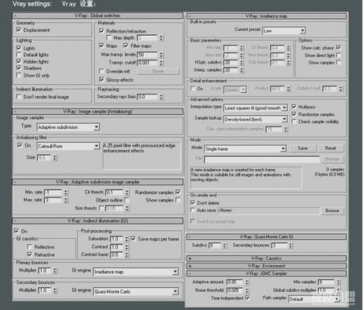Click the Saturation spinner arrows
Image resolution: width=364 pixels, height=310 pixels.
point(127,239)
